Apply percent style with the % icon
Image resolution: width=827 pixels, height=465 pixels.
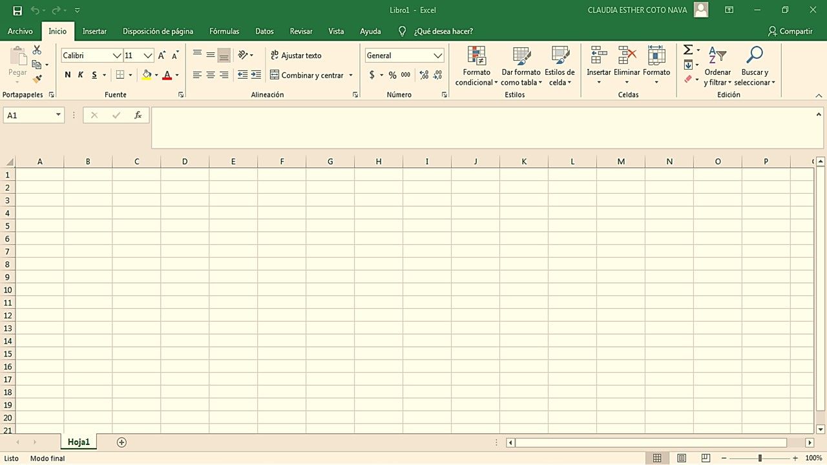point(392,75)
